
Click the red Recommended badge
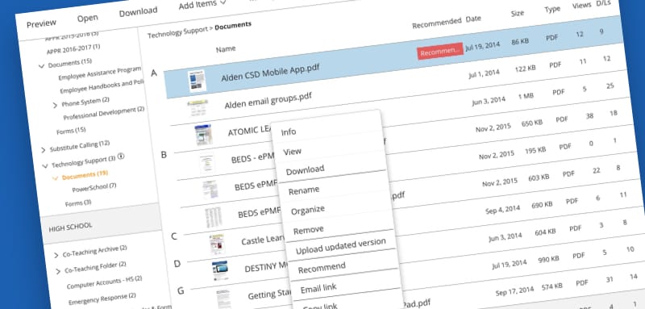tap(440, 51)
